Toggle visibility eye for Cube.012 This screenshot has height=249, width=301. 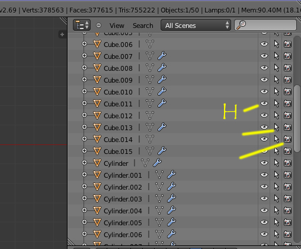tap(264, 115)
